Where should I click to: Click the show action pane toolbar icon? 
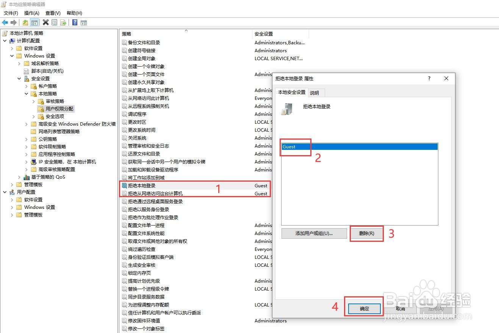click(x=83, y=22)
